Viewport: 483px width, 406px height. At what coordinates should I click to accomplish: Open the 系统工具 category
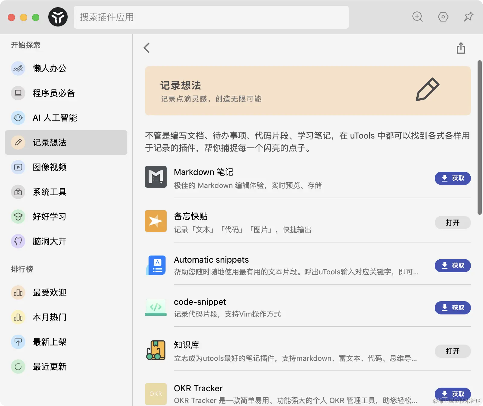[66, 192]
